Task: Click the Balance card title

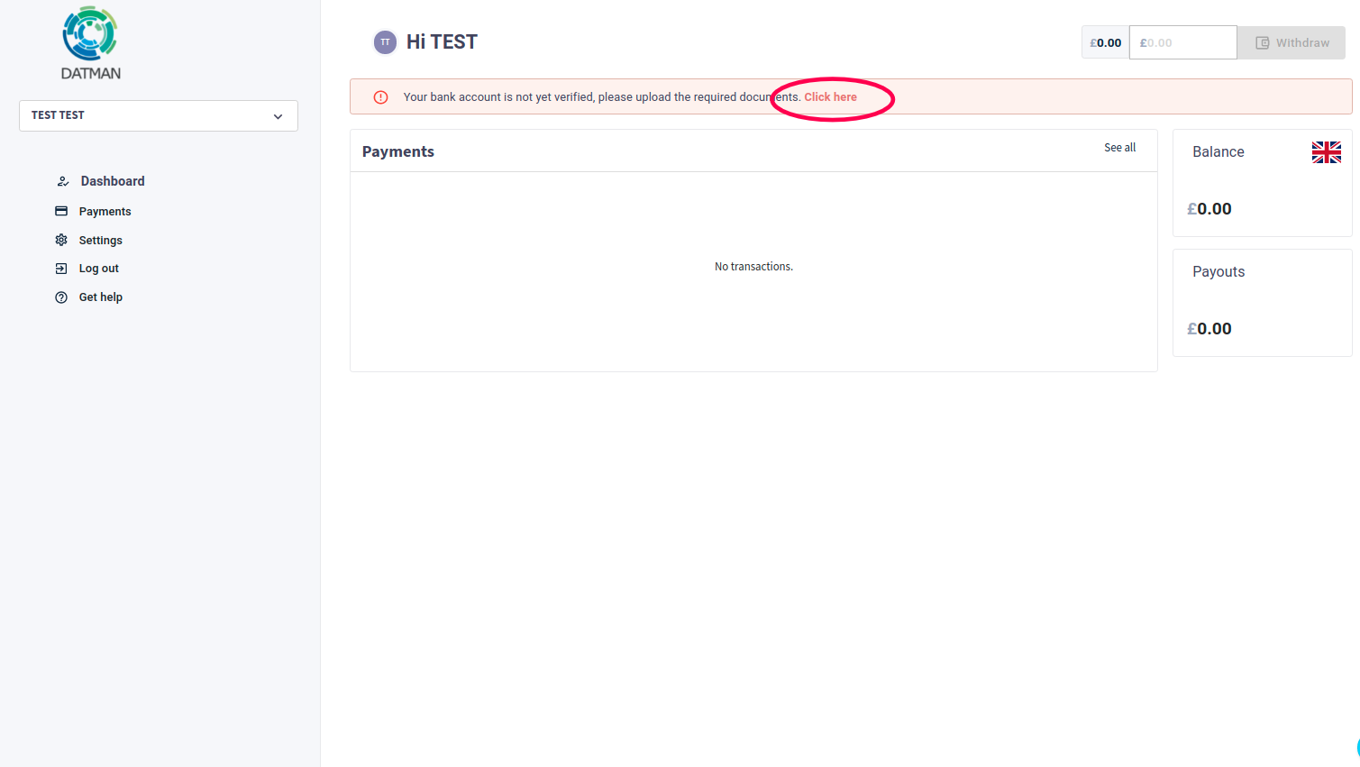Action: pyautogui.click(x=1218, y=152)
